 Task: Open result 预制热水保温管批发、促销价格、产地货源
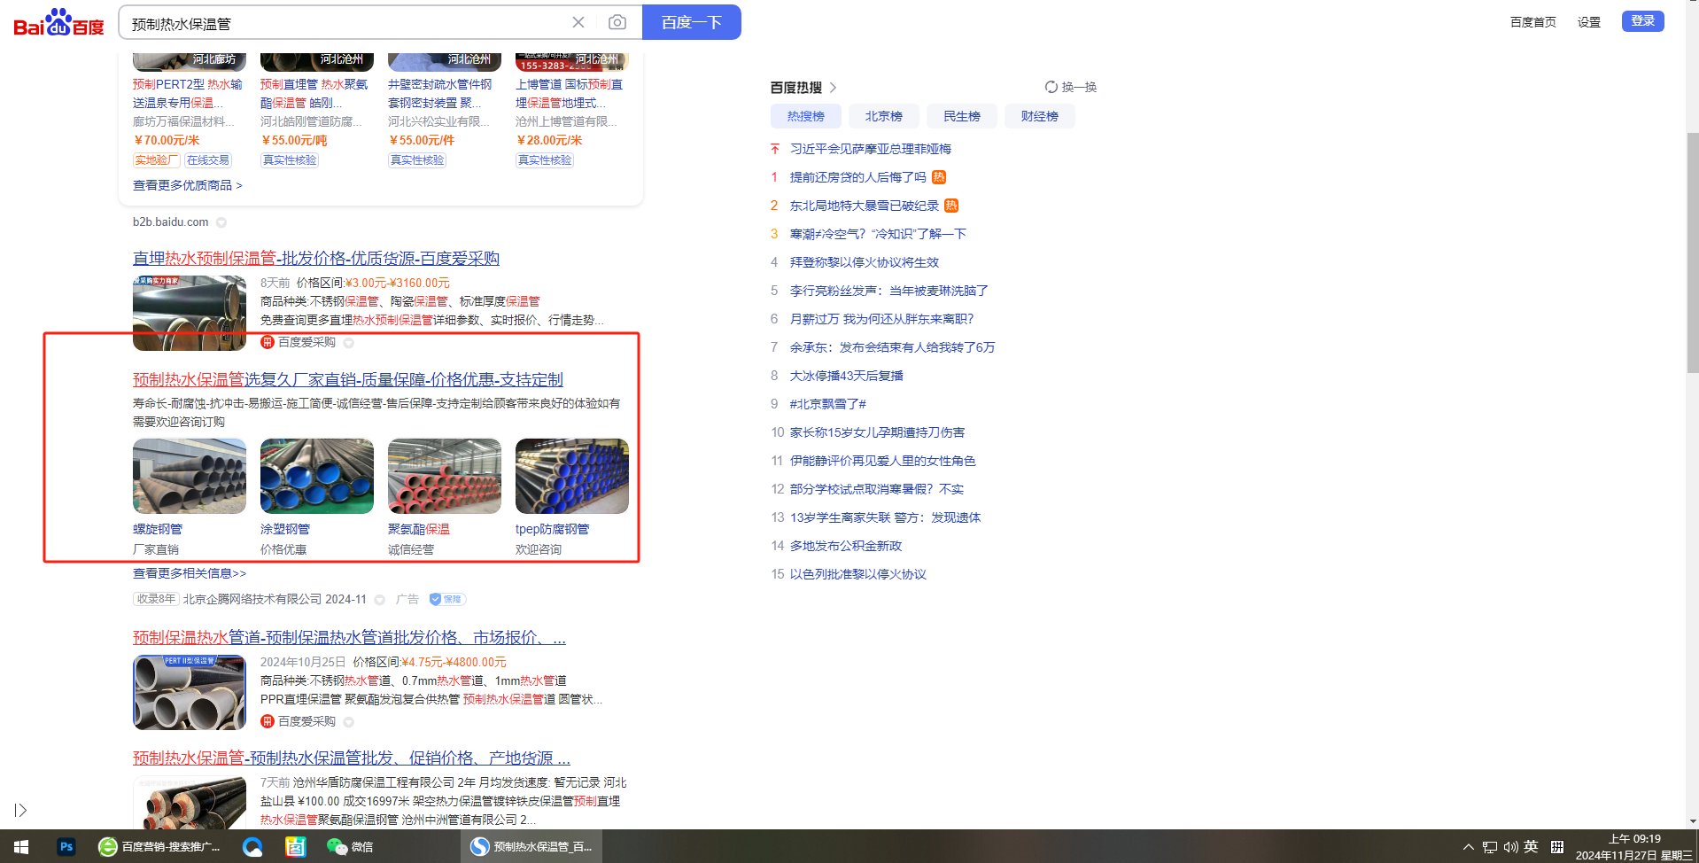[352, 758]
